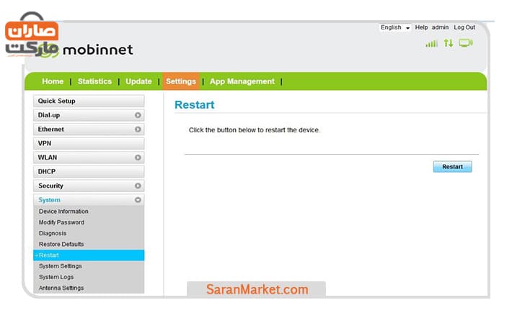Image resolution: width=512 pixels, height=318 pixels.
Task: Click the signal strength bars icon
Action: (x=431, y=44)
